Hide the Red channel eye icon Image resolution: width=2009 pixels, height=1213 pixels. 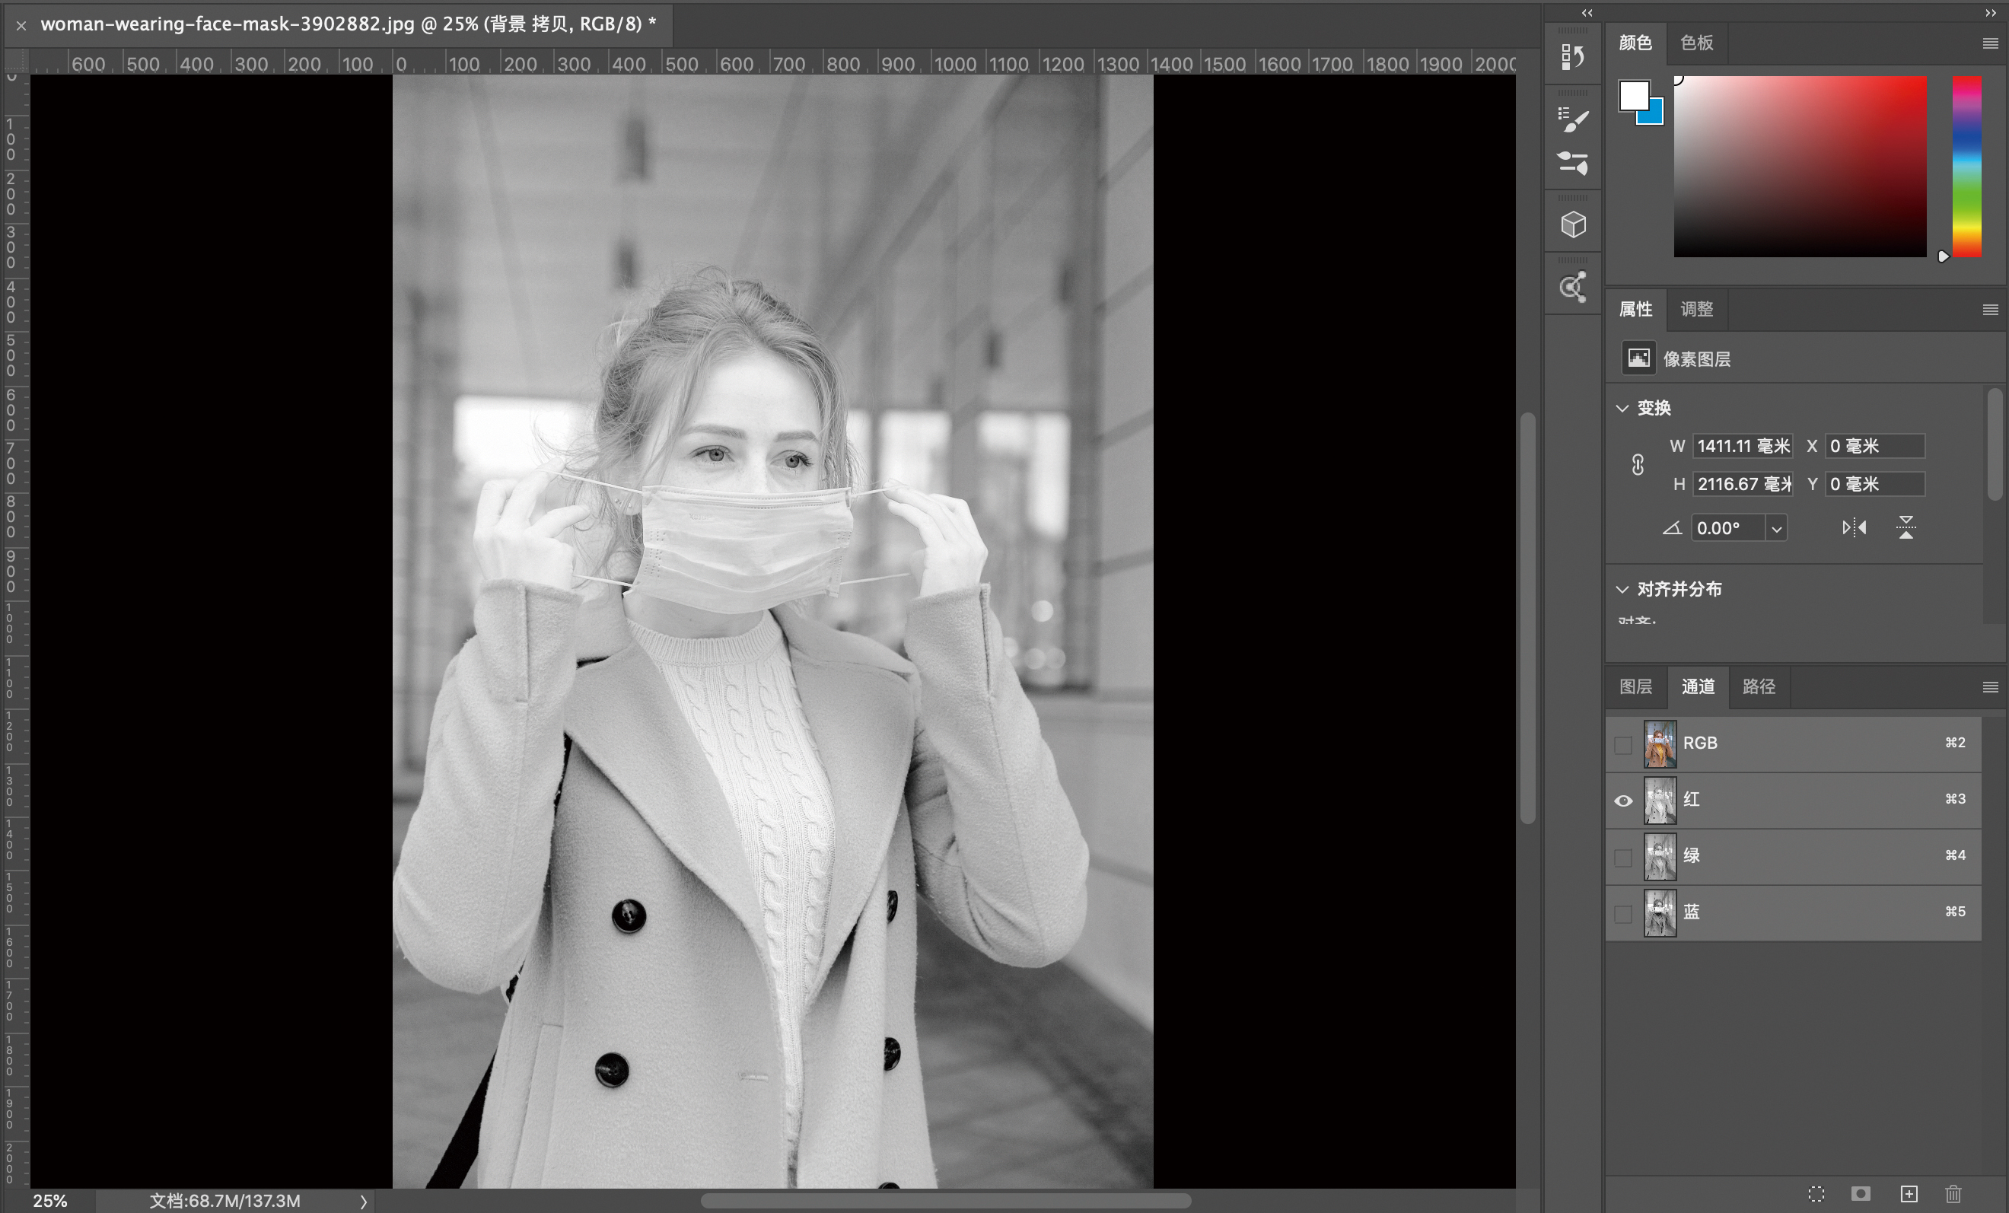click(x=1623, y=801)
